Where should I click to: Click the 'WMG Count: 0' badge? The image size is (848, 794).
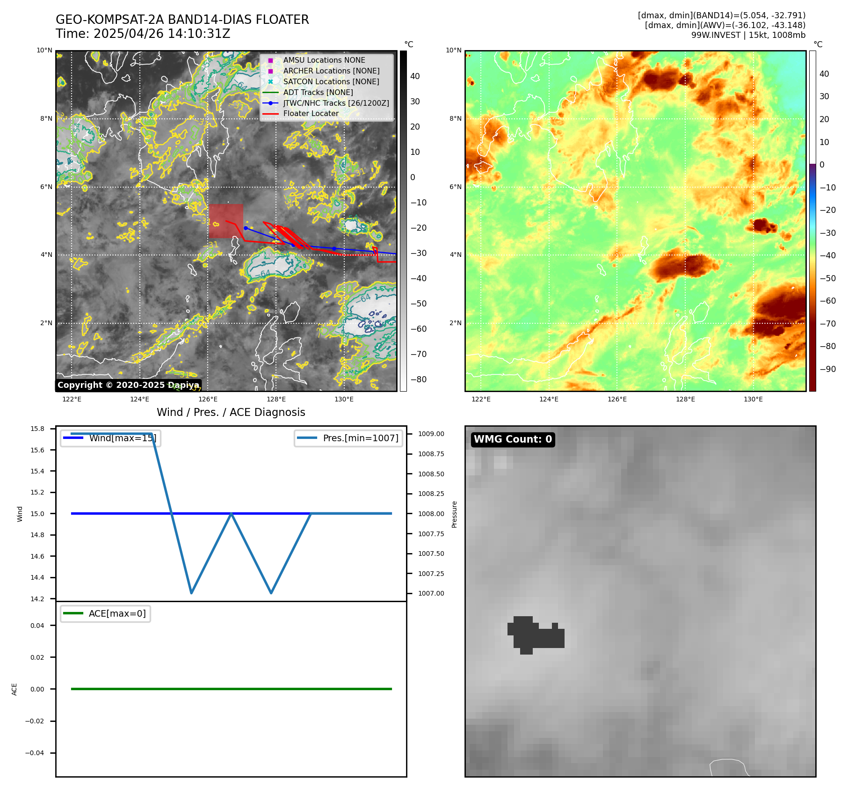tap(513, 439)
